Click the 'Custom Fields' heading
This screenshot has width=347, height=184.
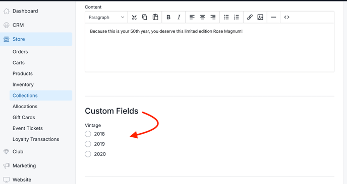[x=111, y=111]
